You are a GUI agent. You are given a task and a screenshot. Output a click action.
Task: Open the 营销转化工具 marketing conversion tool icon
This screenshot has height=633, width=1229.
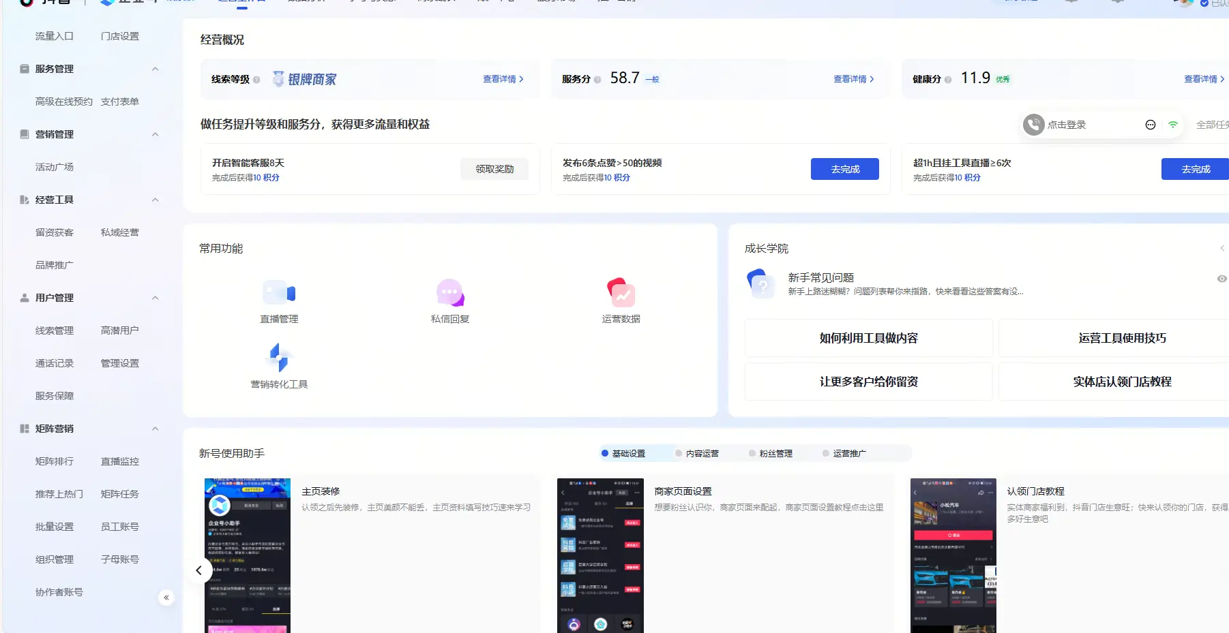tap(279, 358)
